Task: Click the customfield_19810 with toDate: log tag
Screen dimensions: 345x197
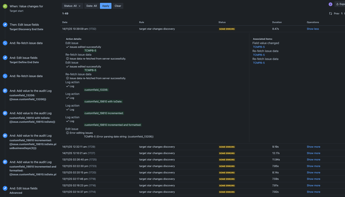Action: coord(103,101)
